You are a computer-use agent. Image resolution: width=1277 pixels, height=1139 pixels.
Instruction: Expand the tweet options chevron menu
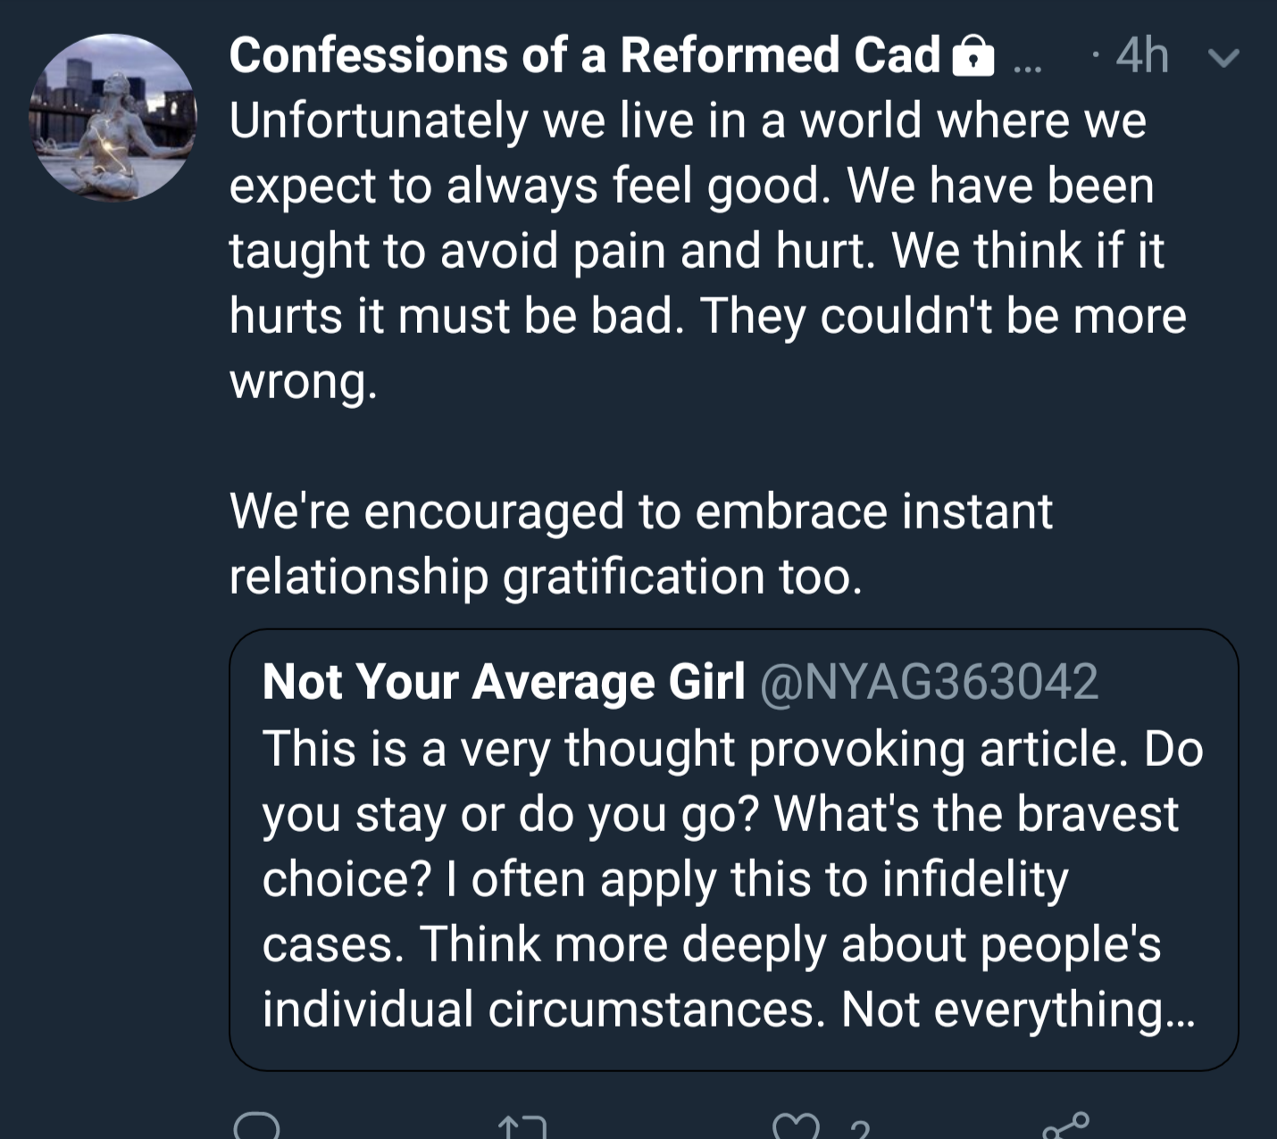(1223, 58)
